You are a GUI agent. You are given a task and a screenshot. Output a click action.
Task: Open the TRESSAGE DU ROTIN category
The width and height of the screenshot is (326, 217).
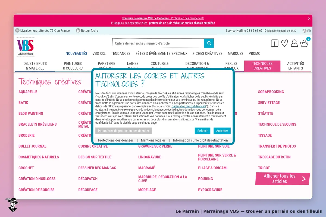[x=274, y=157]
